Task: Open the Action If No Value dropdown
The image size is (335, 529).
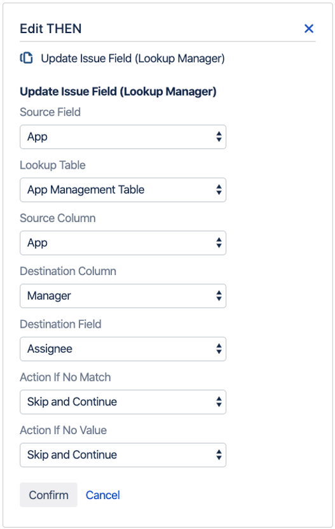Action: tap(123, 455)
